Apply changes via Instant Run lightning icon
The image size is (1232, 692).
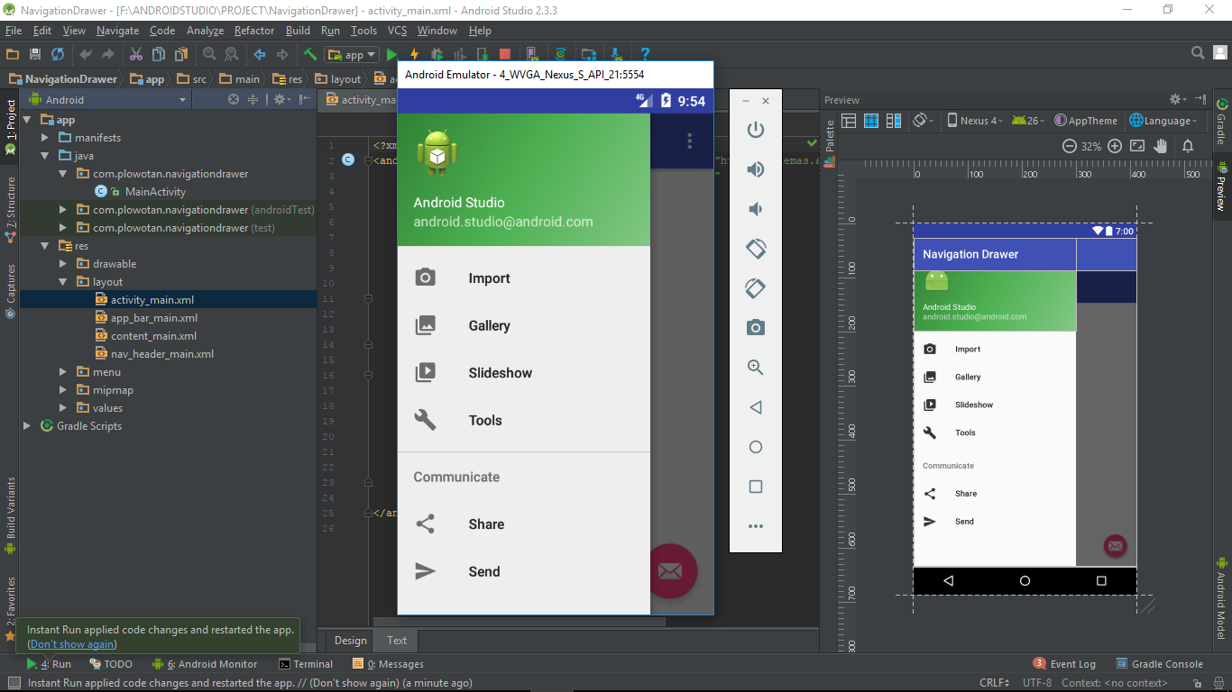pos(414,53)
